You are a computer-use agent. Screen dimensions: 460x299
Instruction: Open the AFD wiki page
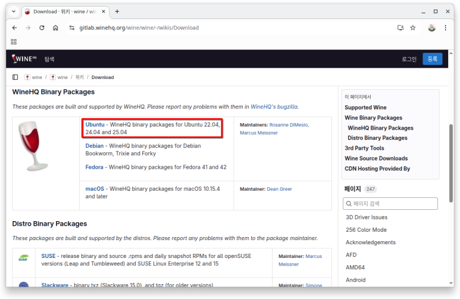pyautogui.click(x=351, y=255)
